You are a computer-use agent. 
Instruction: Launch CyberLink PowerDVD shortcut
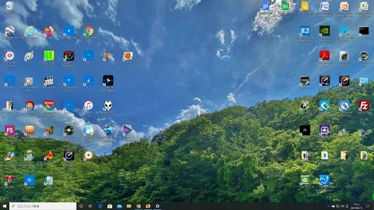pos(108,80)
